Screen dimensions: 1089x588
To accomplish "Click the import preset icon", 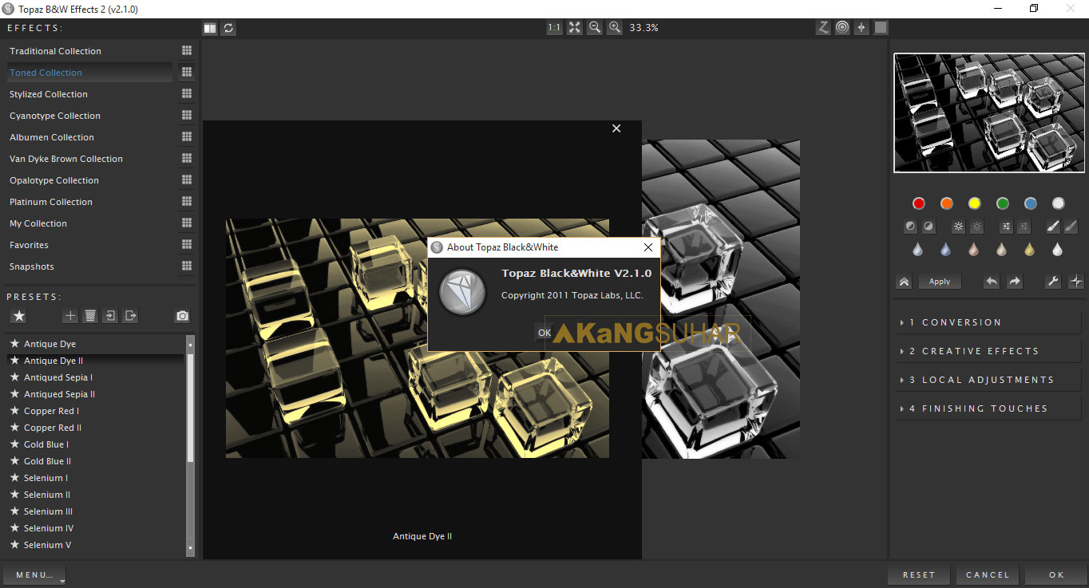I will (x=110, y=316).
